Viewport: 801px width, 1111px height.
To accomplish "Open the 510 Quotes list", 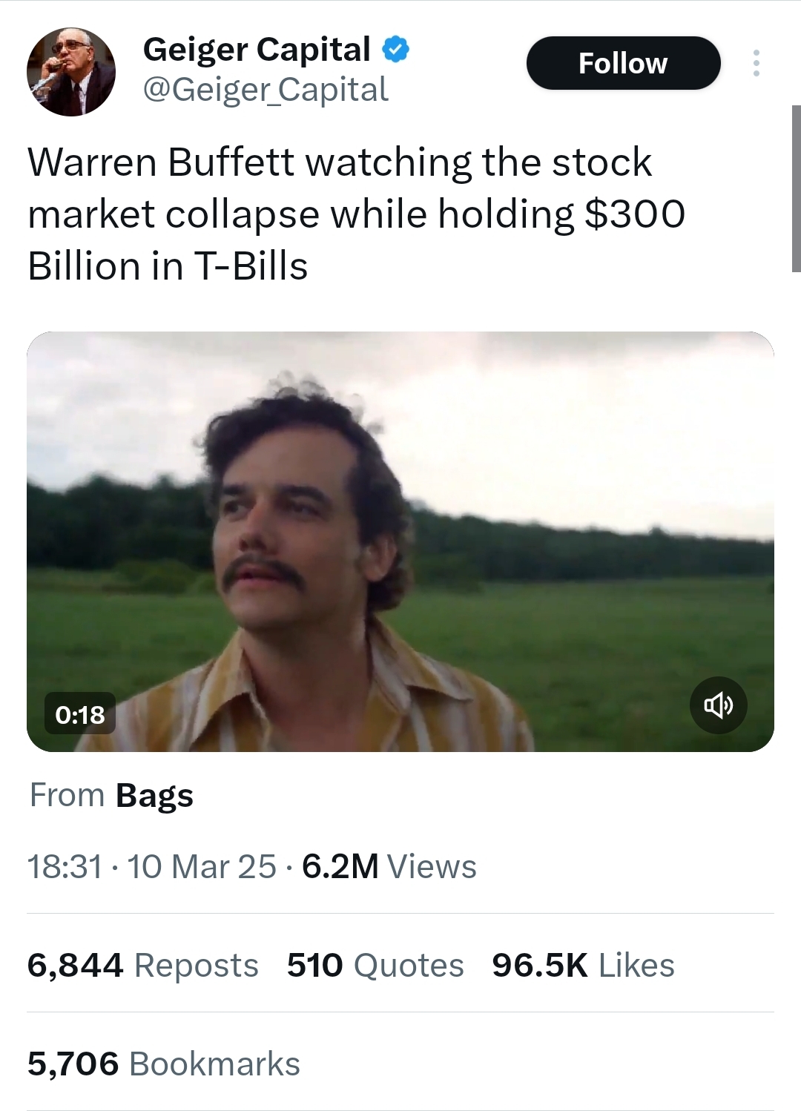I will click(375, 965).
